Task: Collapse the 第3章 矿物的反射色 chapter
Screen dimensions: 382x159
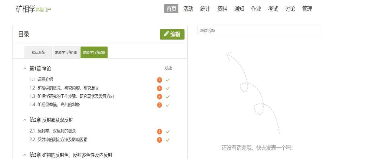Action: point(25,155)
